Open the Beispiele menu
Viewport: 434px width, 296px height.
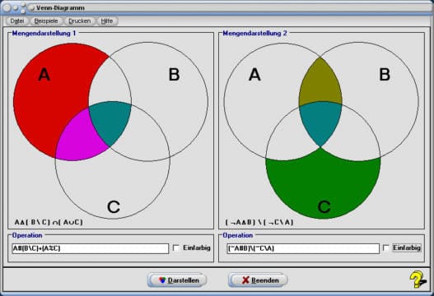[46, 21]
